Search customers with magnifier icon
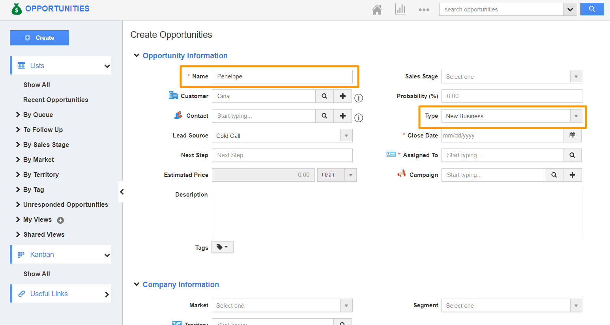 click(x=324, y=96)
